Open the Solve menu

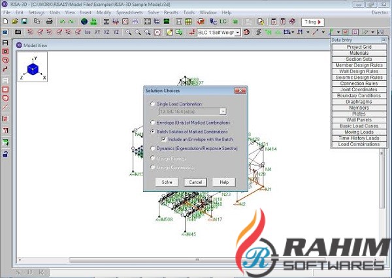click(x=154, y=12)
